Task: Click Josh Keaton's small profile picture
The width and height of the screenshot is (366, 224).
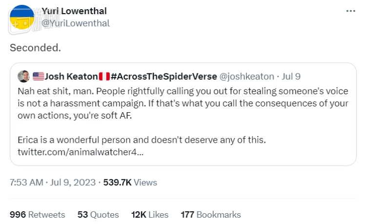Action: pos(23,76)
